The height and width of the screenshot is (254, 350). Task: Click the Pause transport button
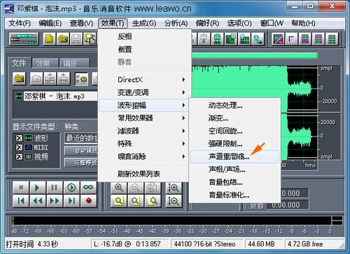[x=55, y=188]
